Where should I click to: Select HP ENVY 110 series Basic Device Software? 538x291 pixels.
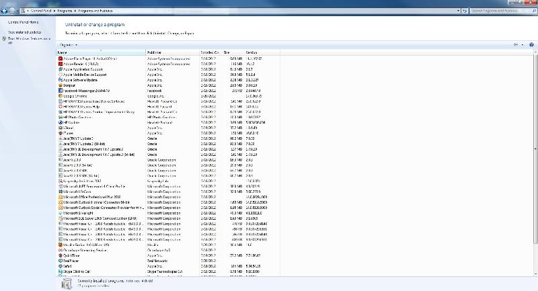(168, 101)
